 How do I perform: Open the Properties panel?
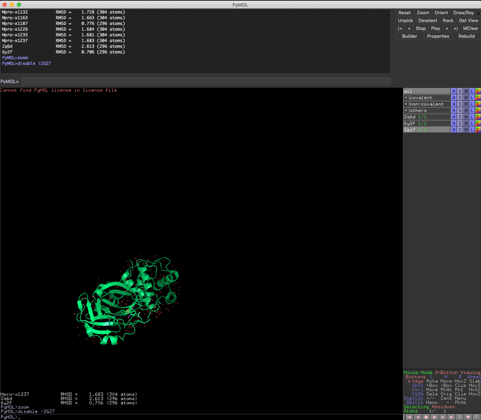pos(438,36)
